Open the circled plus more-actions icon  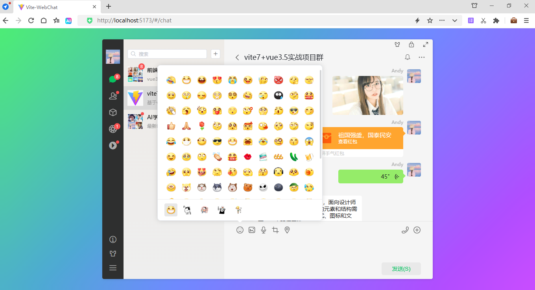417,230
